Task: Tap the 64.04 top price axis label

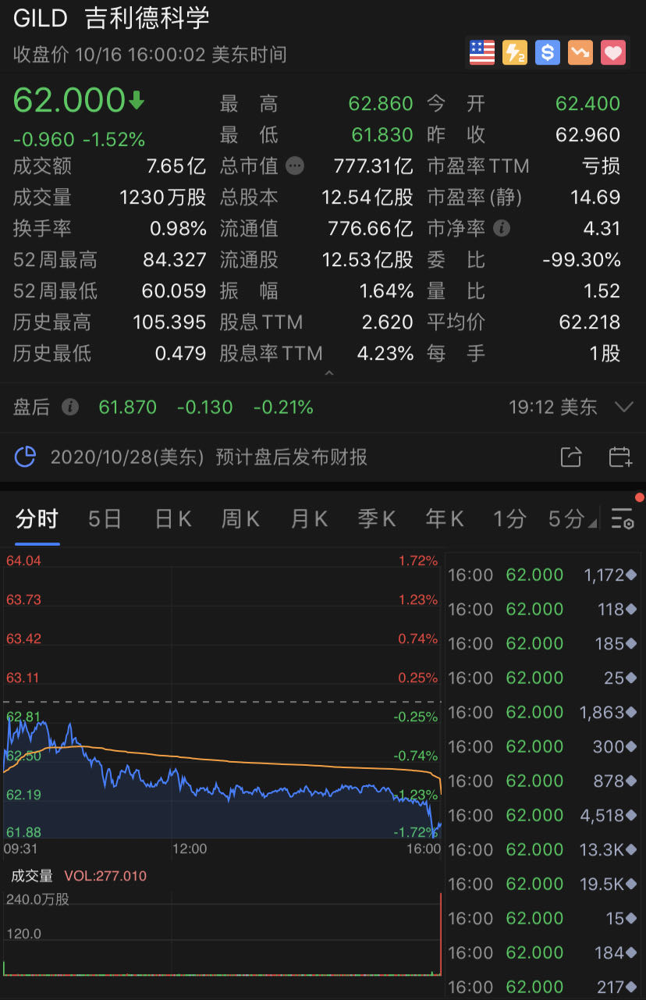Action: (x=23, y=560)
